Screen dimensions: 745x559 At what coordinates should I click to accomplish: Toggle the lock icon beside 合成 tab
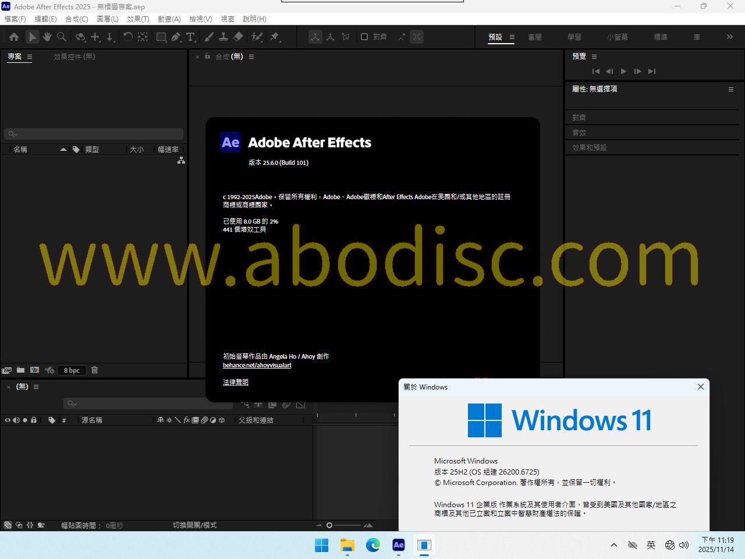click(x=207, y=56)
